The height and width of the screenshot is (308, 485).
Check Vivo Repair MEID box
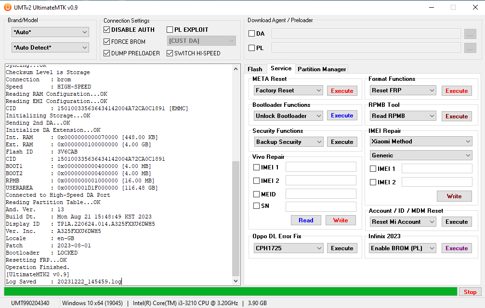(256, 194)
